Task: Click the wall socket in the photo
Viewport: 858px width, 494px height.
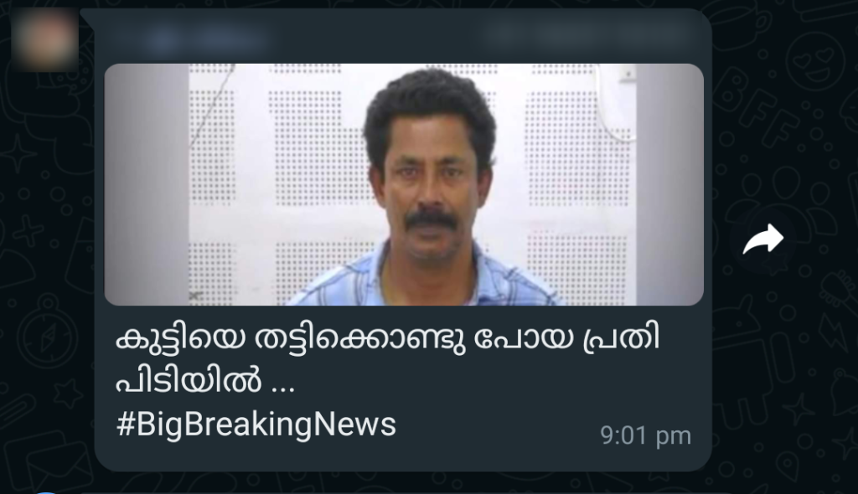Action: click(627, 74)
